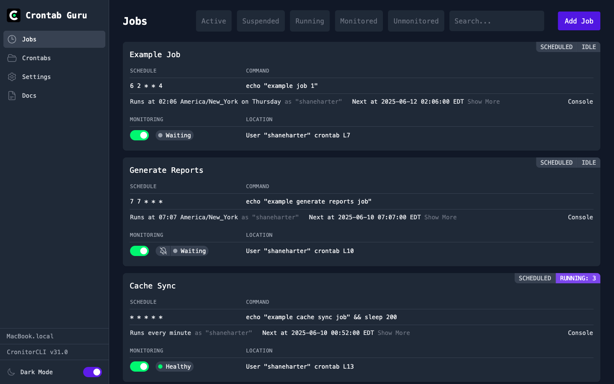Click the muted bell icon on Generate Reports
614x384 pixels.
(x=162, y=251)
